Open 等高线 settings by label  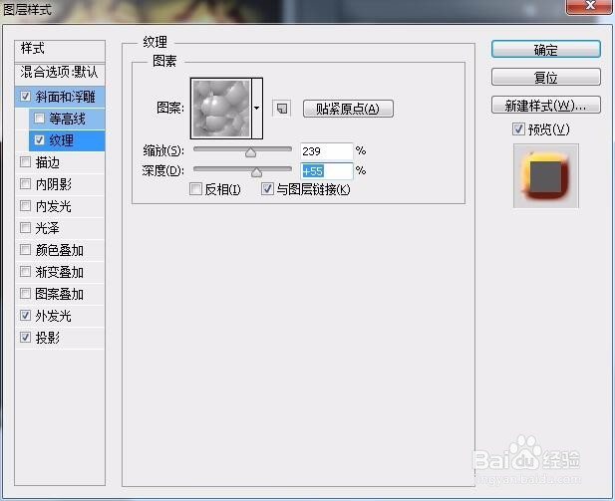tap(67, 119)
